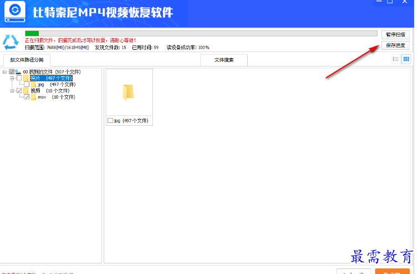
Task: Open the 按文件路径分类 tab
Action: tap(27, 60)
